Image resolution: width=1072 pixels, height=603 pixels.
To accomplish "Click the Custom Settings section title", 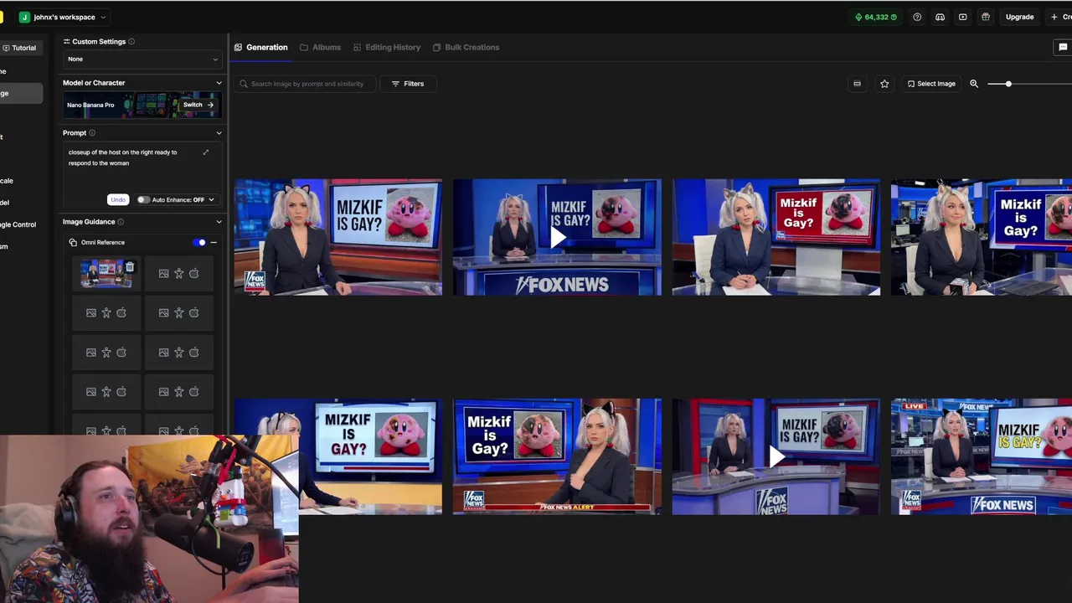I will pyautogui.click(x=99, y=41).
